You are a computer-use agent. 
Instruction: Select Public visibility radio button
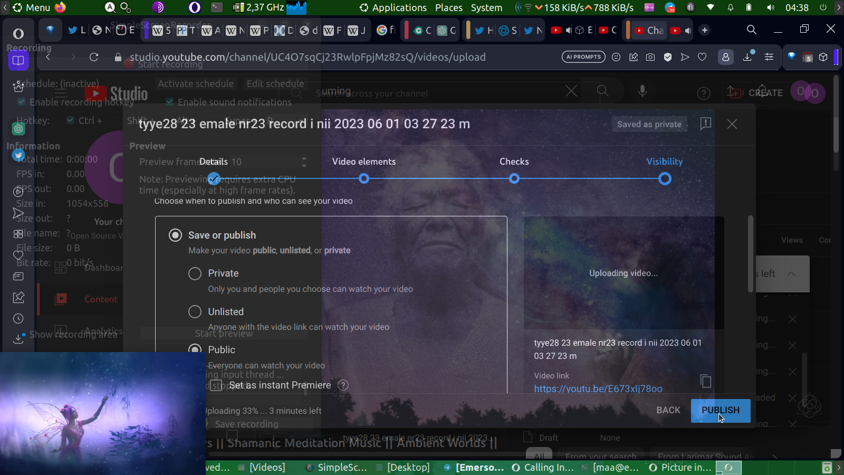point(195,350)
